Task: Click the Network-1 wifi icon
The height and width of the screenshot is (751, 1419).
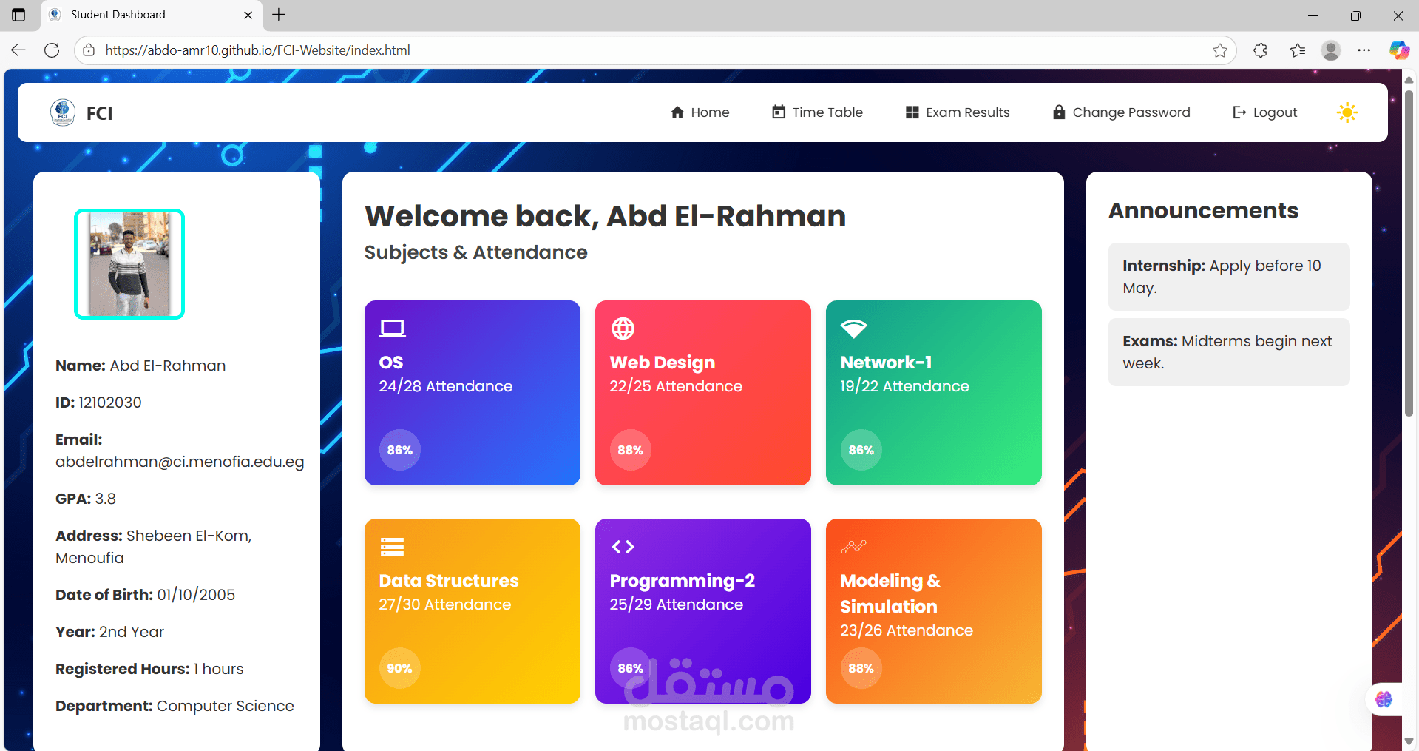Action: (x=853, y=329)
